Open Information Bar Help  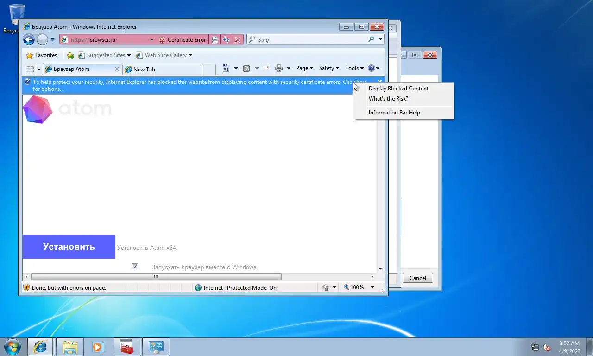(394, 113)
